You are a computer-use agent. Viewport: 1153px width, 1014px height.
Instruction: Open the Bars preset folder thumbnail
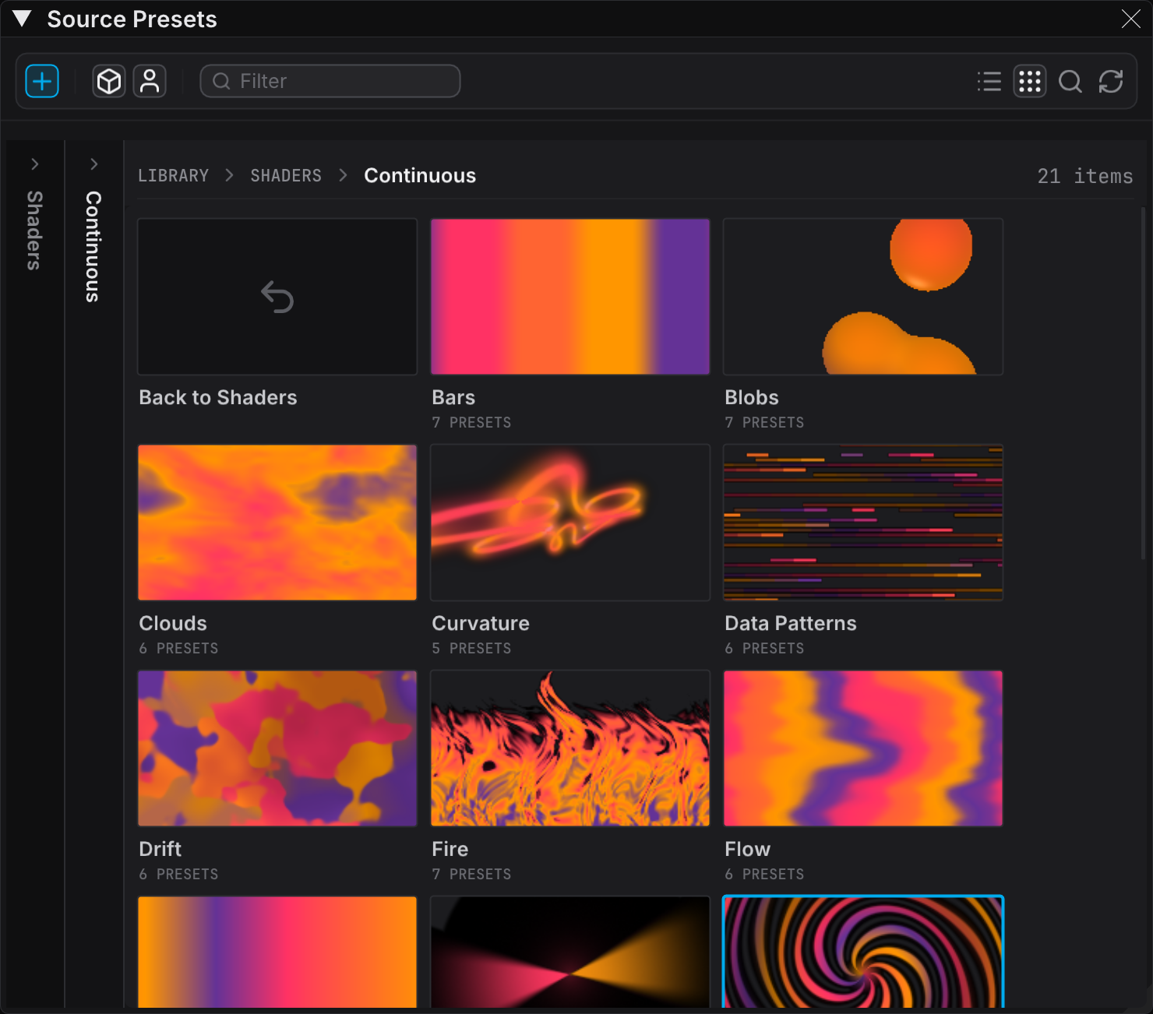[x=570, y=297]
